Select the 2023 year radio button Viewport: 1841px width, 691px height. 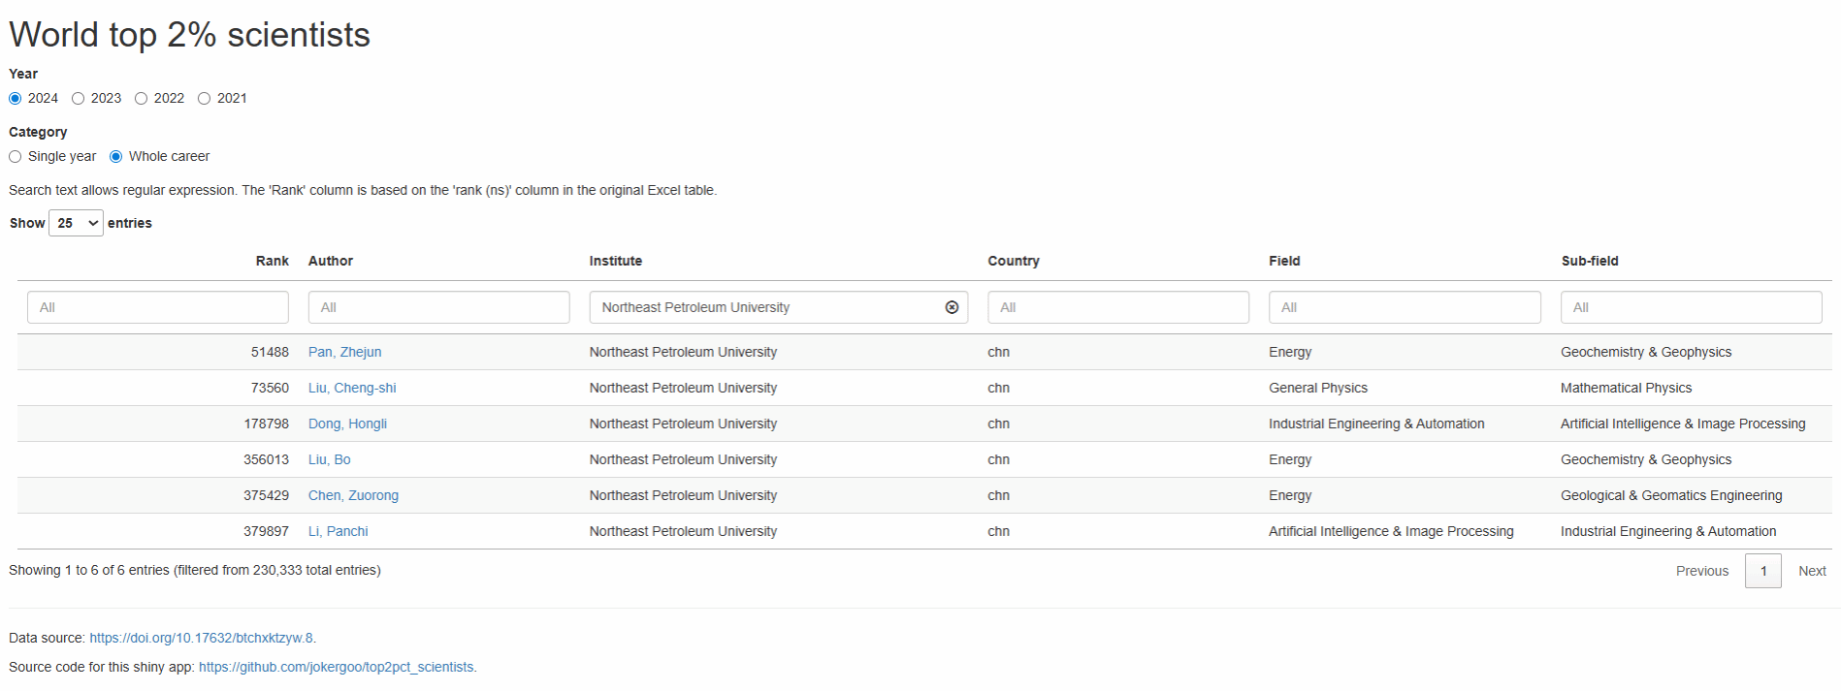[x=79, y=99]
